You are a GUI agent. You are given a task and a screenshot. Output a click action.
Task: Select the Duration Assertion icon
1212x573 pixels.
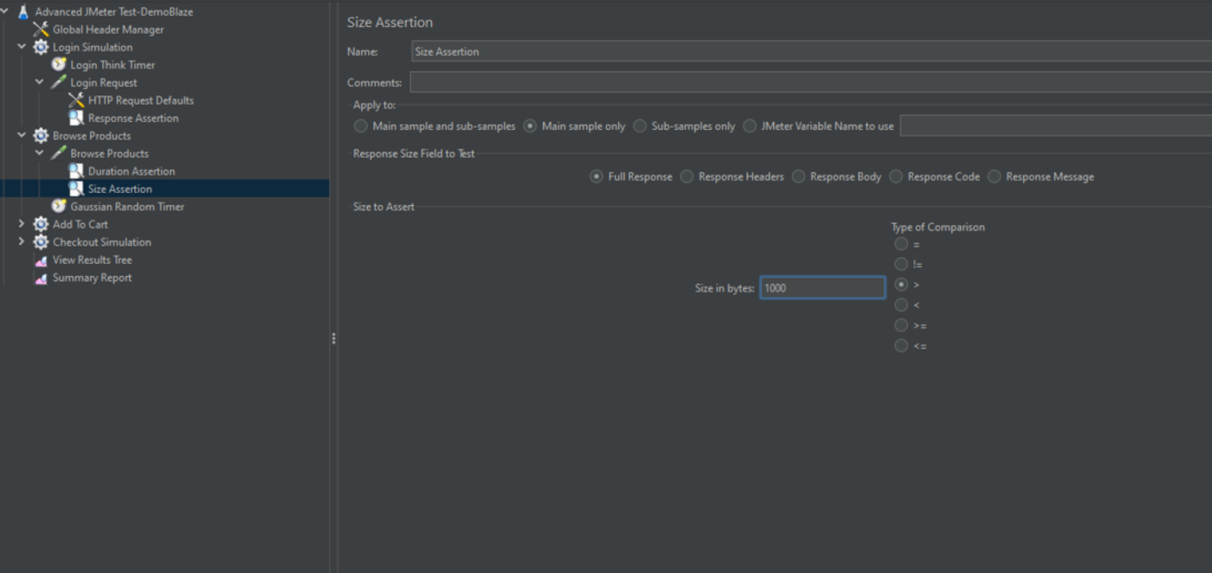[76, 171]
